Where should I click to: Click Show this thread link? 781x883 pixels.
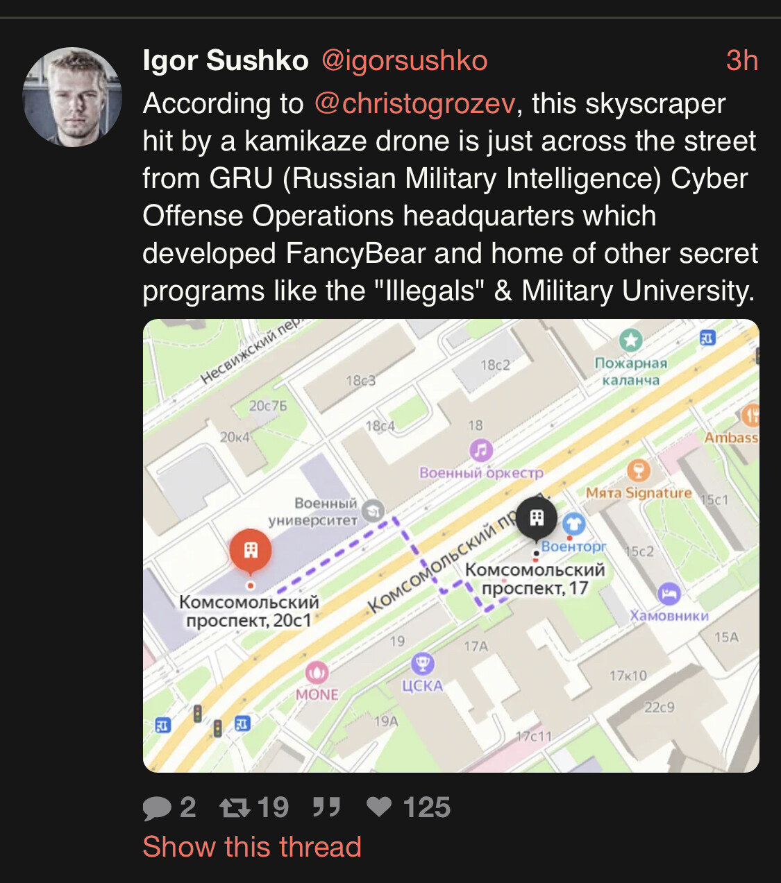[x=252, y=847]
